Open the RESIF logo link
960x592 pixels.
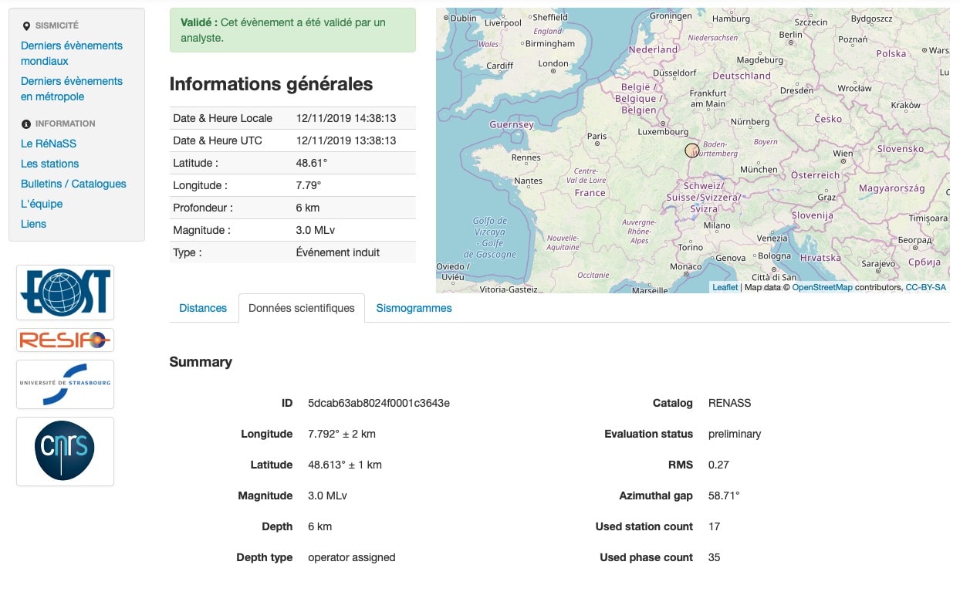click(65, 340)
